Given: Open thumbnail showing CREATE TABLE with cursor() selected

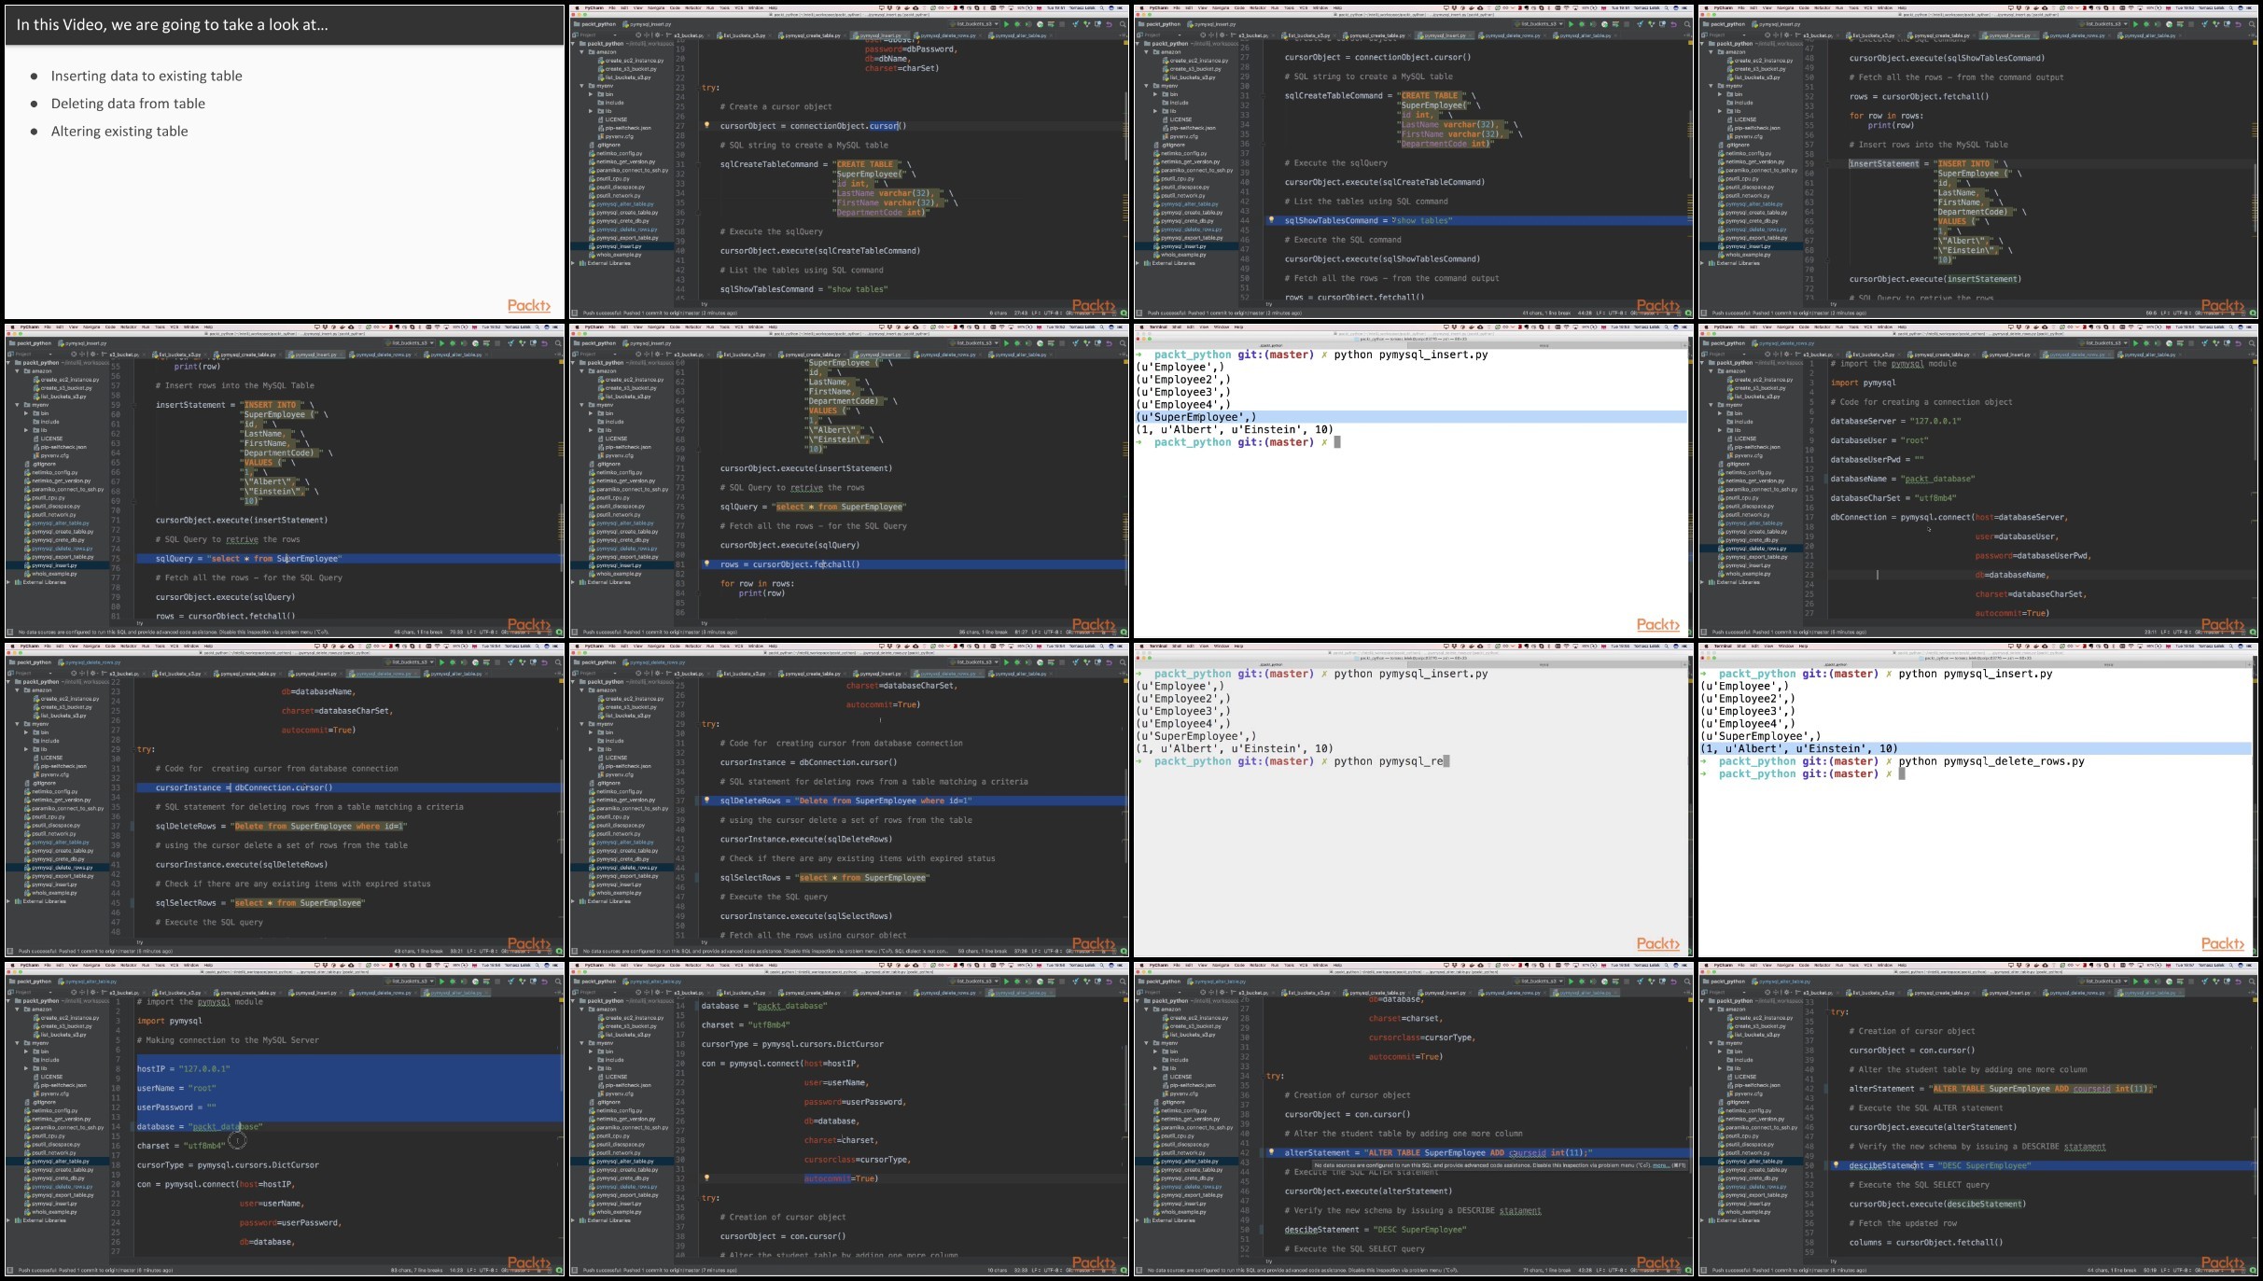Looking at the screenshot, I should [x=849, y=161].
